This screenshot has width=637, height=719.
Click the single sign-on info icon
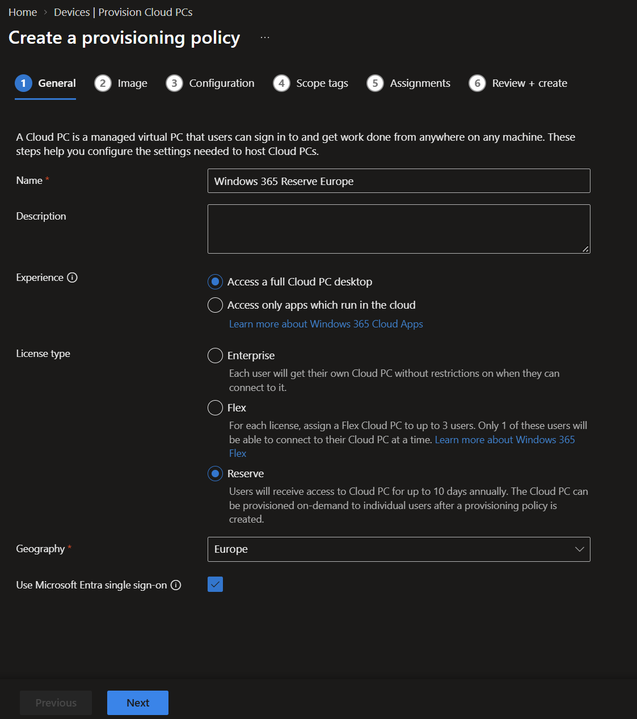[176, 585]
